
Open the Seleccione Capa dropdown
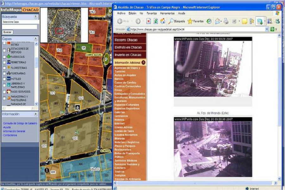pyautogui.click(x=20, y=22)
